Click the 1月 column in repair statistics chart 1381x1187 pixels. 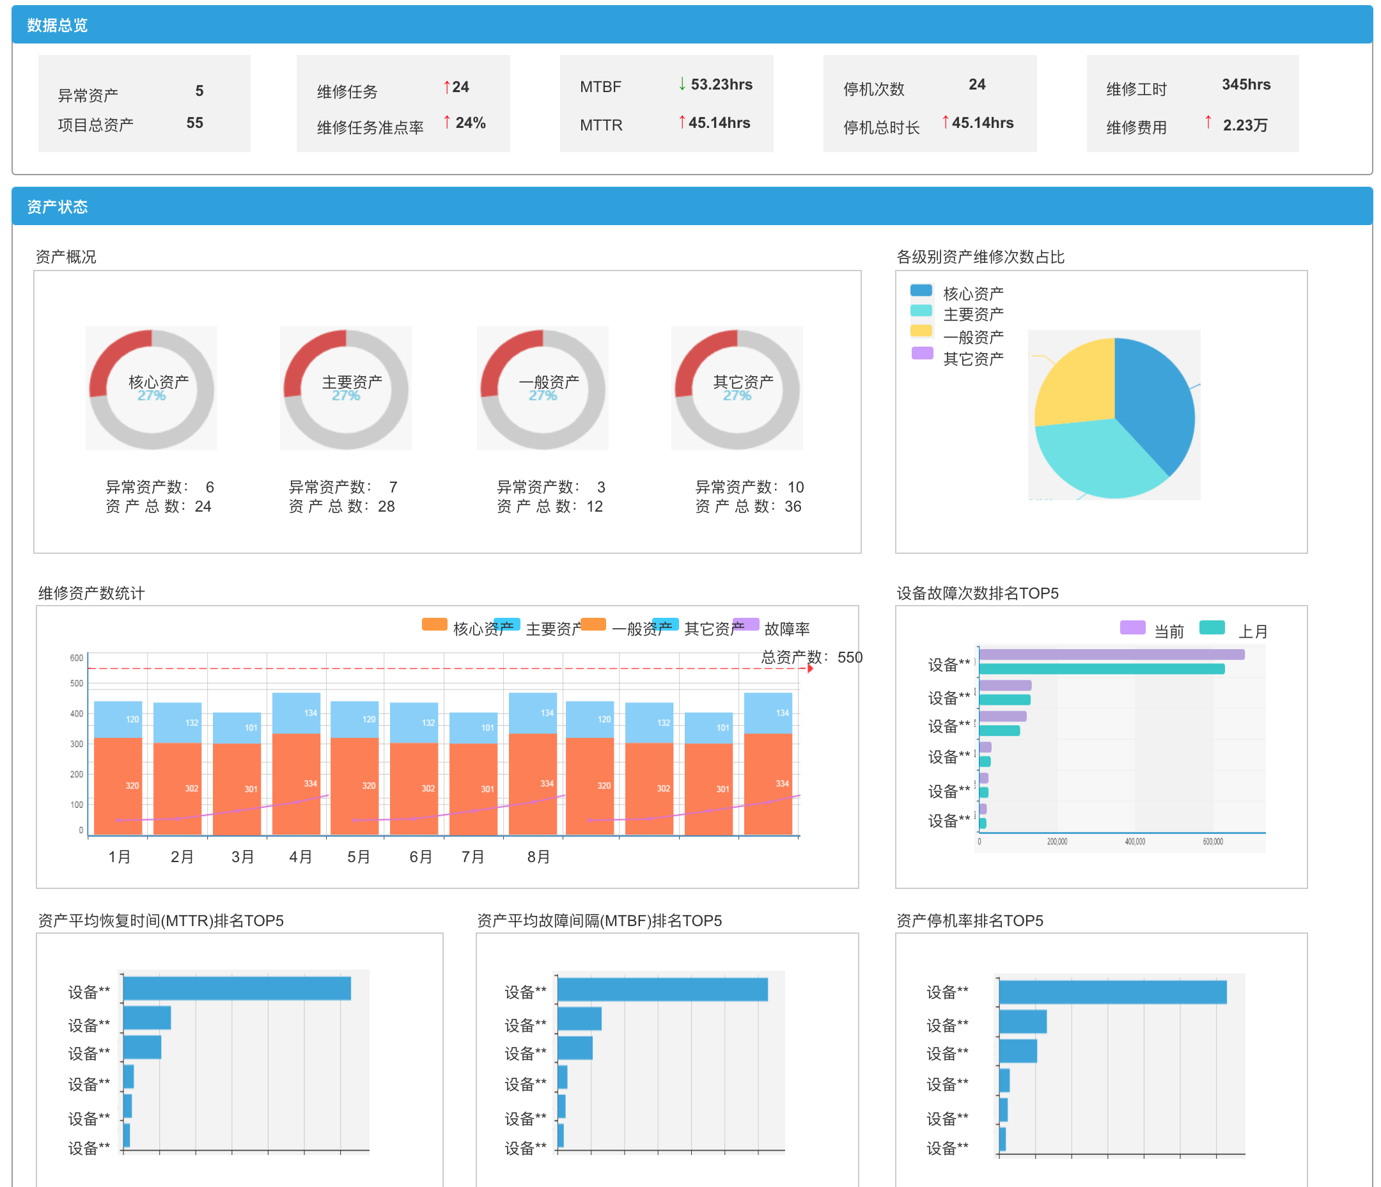point(118,767)
